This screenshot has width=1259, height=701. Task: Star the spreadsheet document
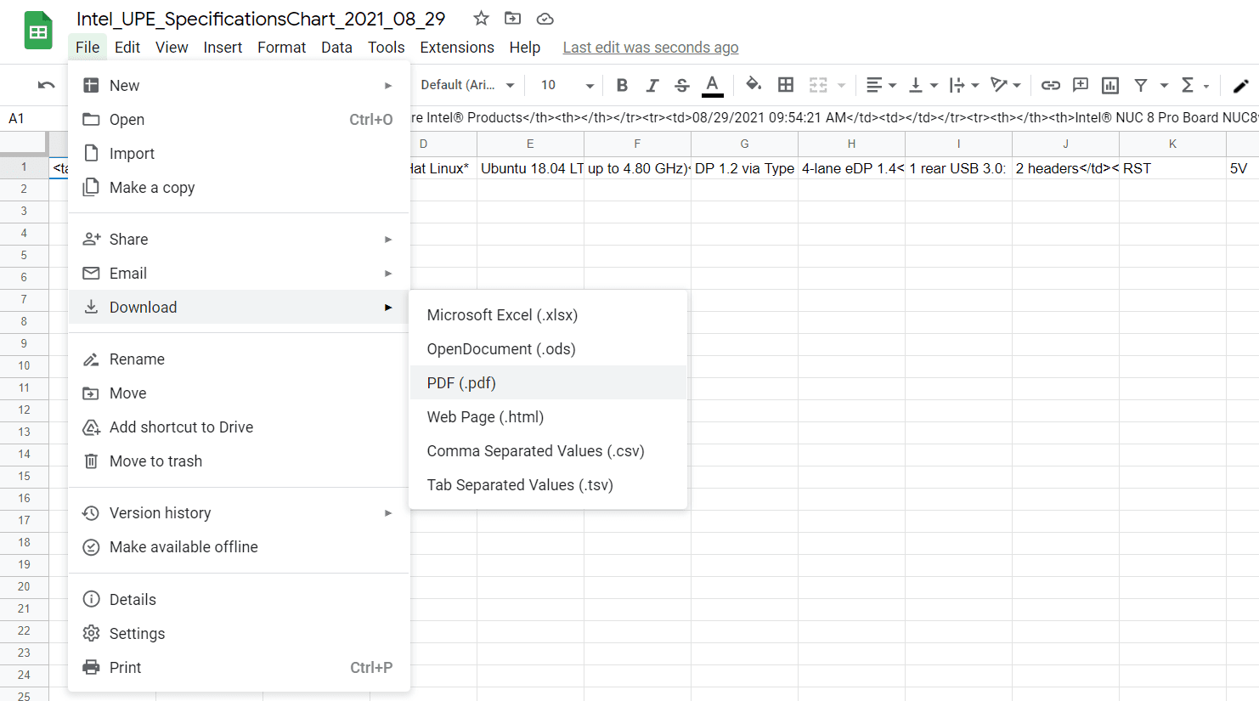tap(481, 19)
